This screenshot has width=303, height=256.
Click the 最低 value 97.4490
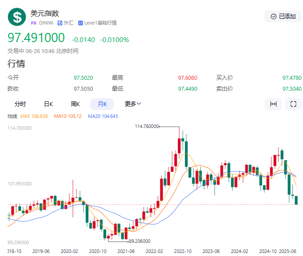coord(188,89)
